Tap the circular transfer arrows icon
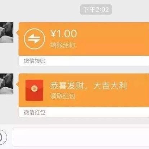 click(35, 39)
